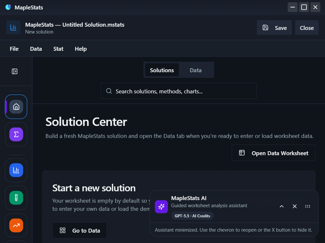Click Open Data Worksheet button
The image size is (325, 243).
coord(273,153)
